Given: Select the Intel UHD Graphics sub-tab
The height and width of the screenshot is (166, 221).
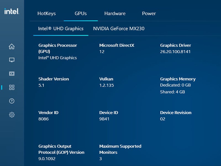Looking at the screenshot, I should [61, 28].
